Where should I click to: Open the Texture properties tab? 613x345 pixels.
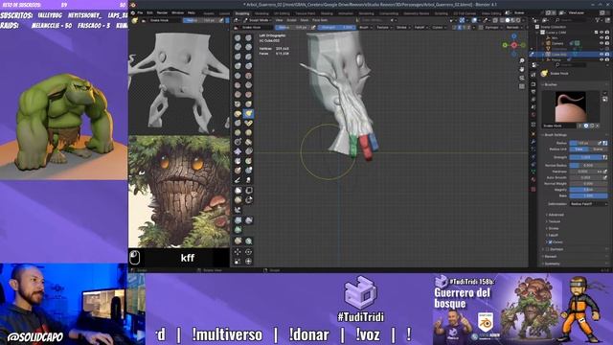tap(534, 189)
